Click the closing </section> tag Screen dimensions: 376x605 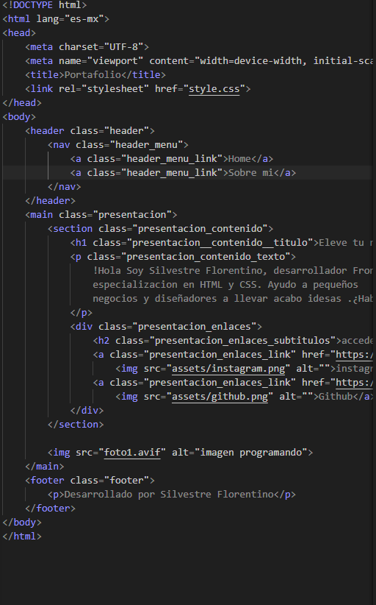[76, 425]
